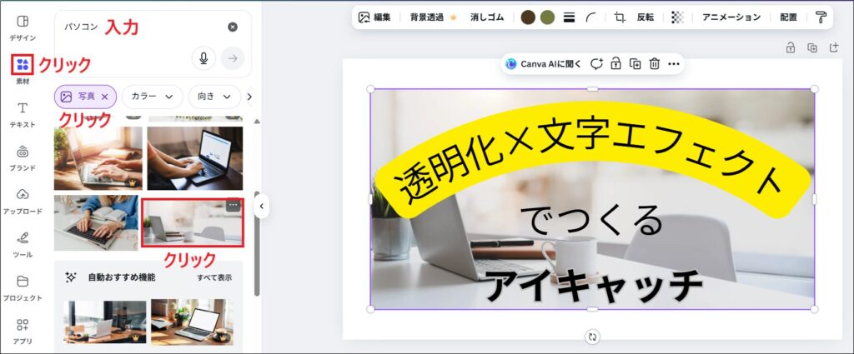854x354 pixels.
Task: Remove the 写真 filter chip
Action: click(105, 97)
